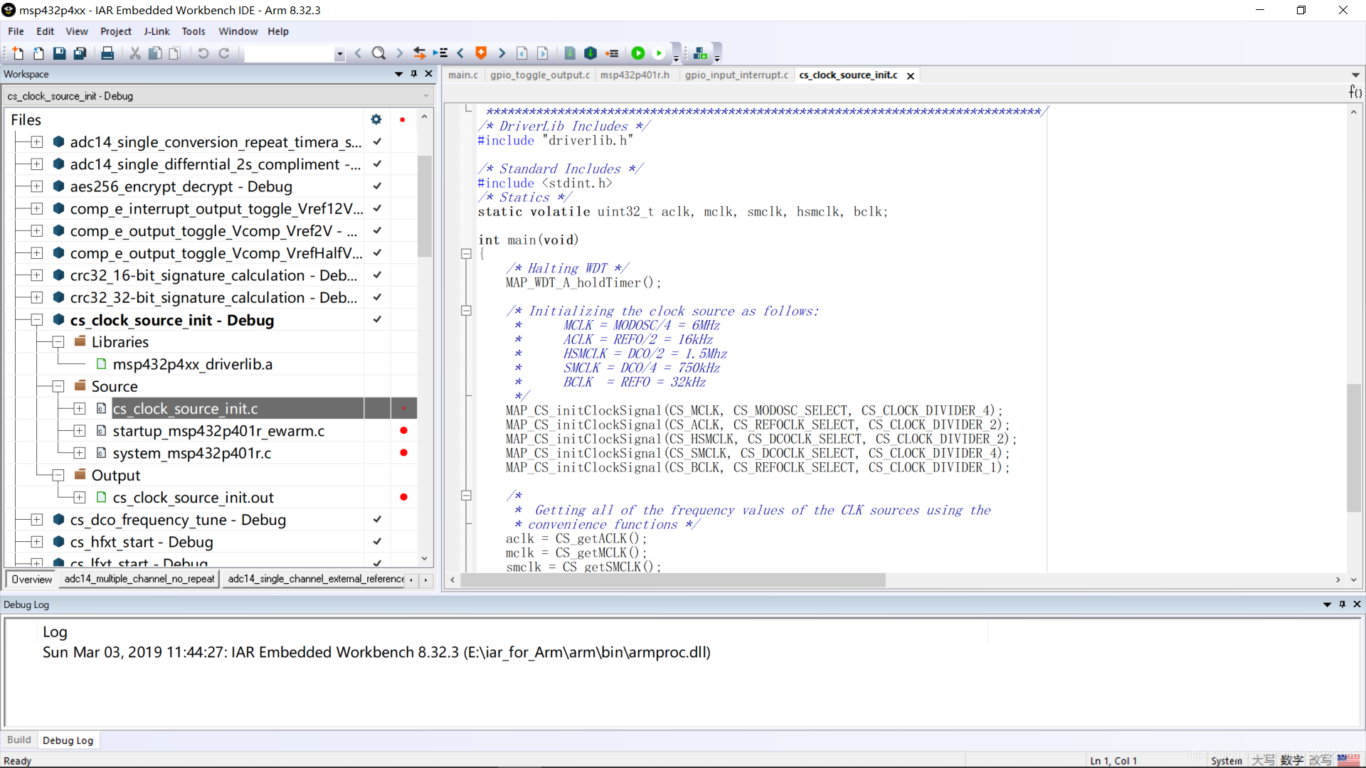
Task: Click the Compile file toolbar icon
Action: coord(570,53)
